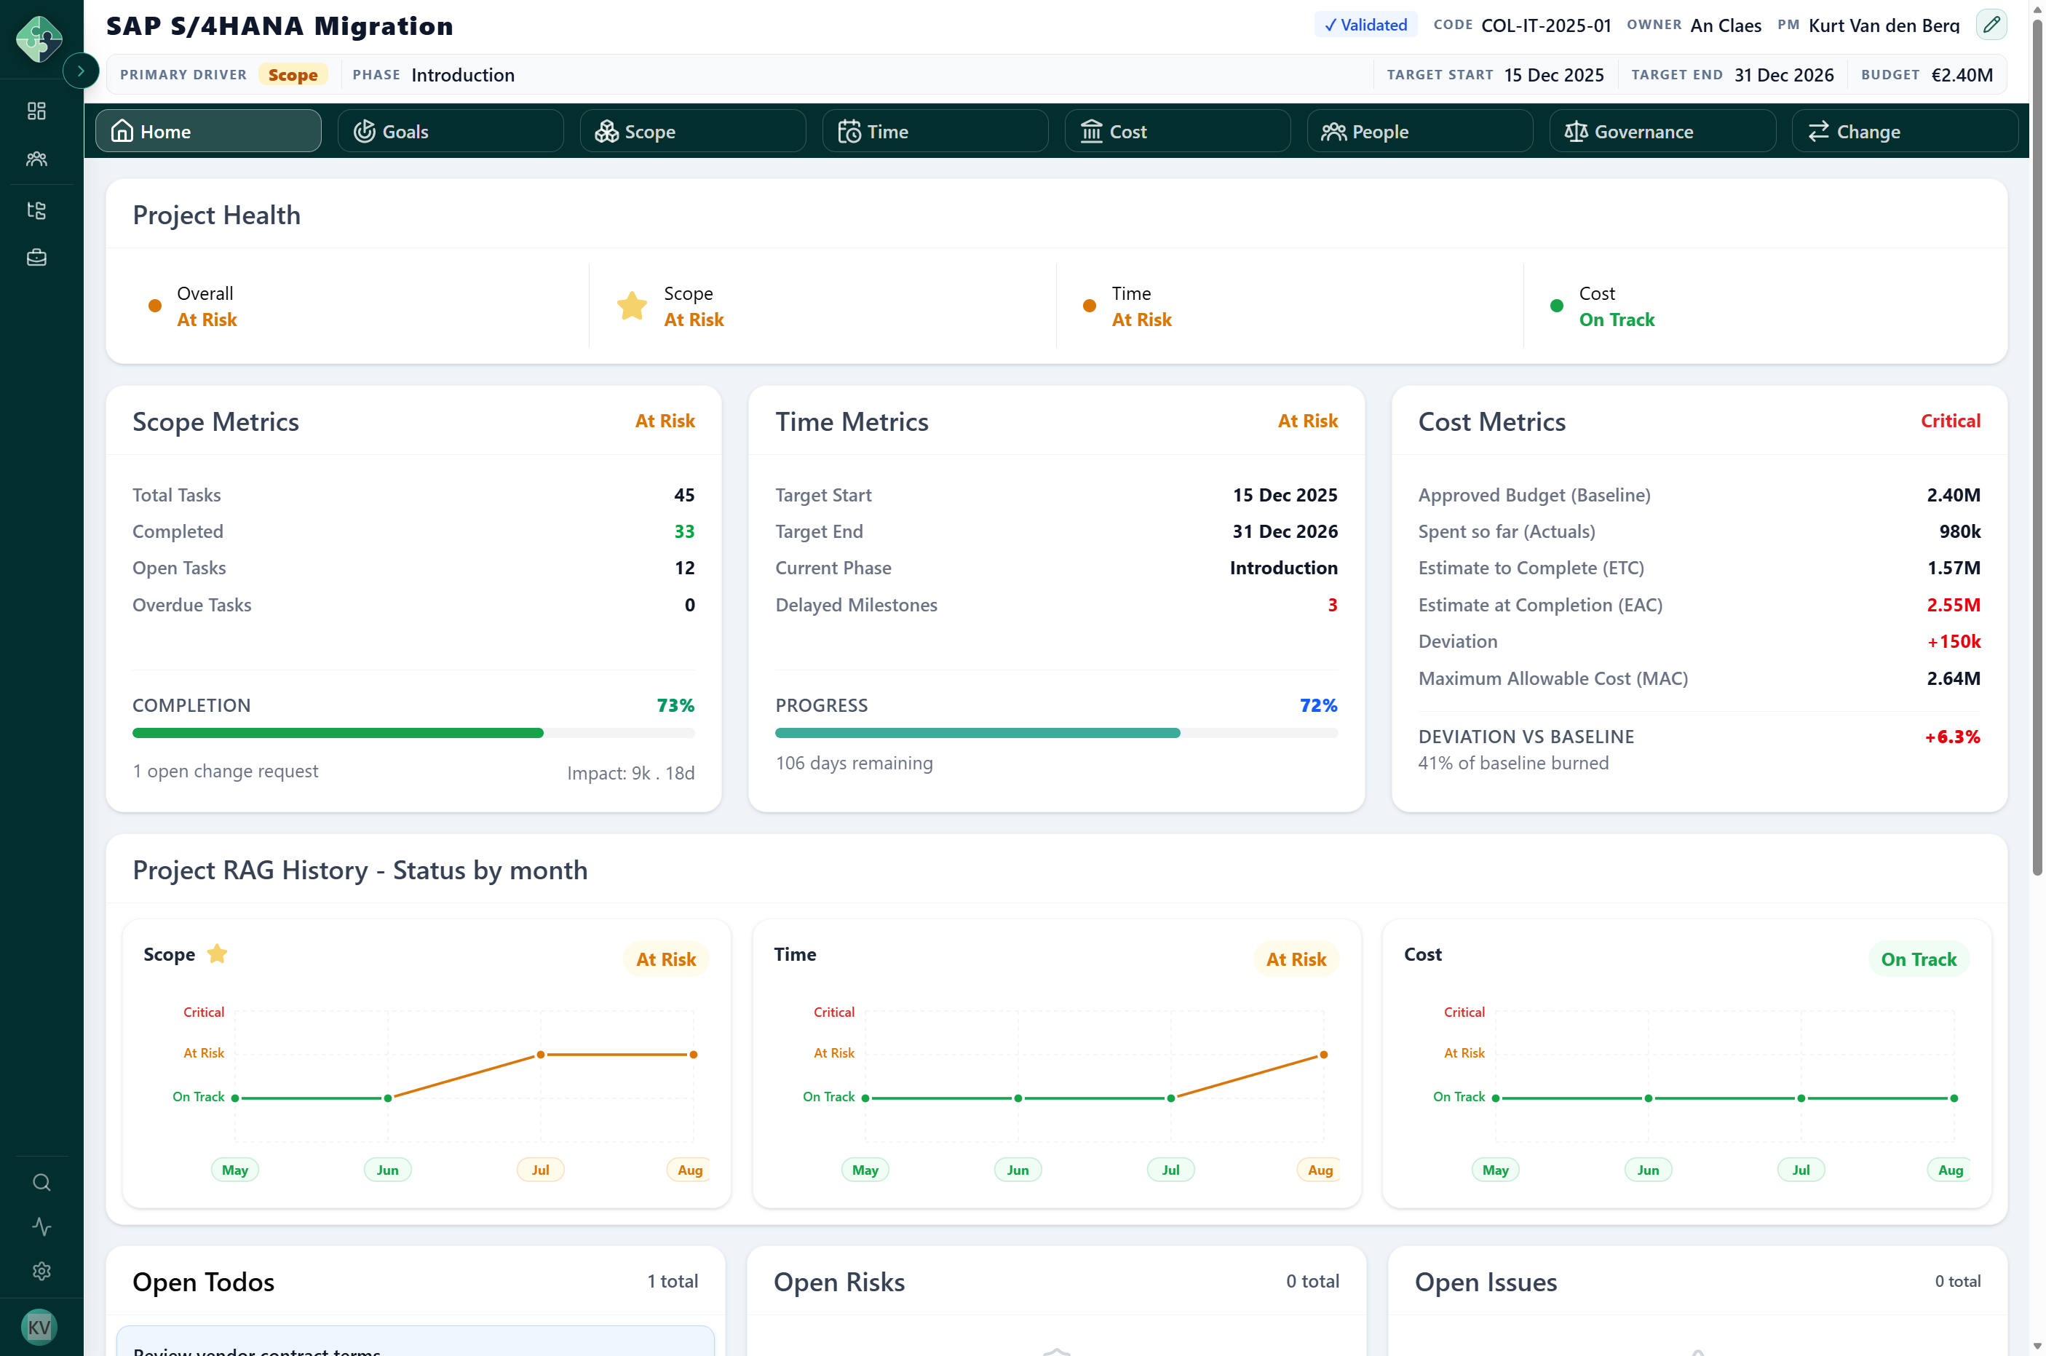The width and height of the screenshot is (2046, 1356).
Task: Click the On Track badge on Cost chart
Action: [1918, 959]
